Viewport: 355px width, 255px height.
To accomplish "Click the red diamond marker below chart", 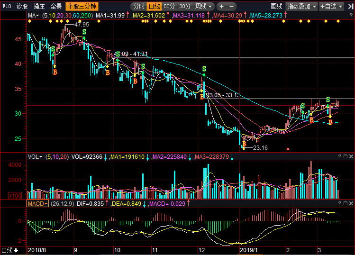I will 288,149.
